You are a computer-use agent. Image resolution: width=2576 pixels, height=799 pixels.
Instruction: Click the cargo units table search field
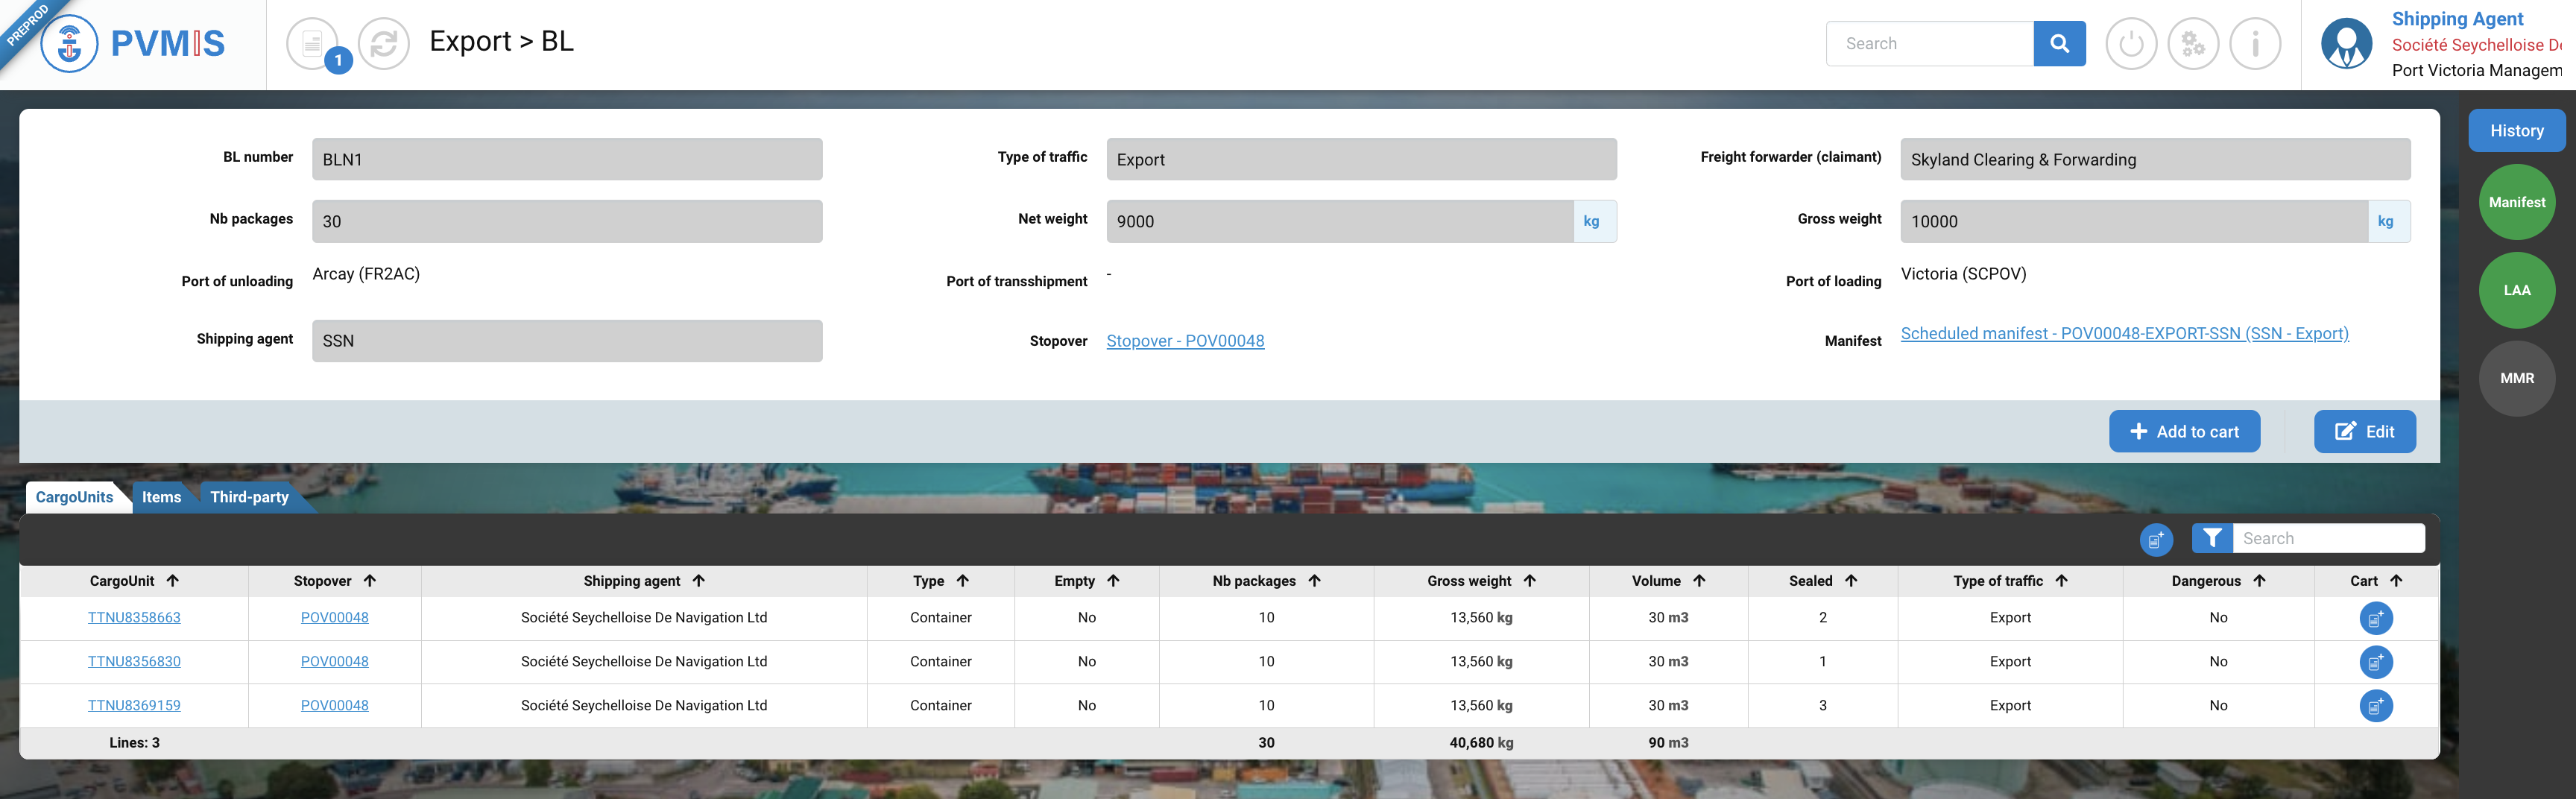tap(2327, 538)
